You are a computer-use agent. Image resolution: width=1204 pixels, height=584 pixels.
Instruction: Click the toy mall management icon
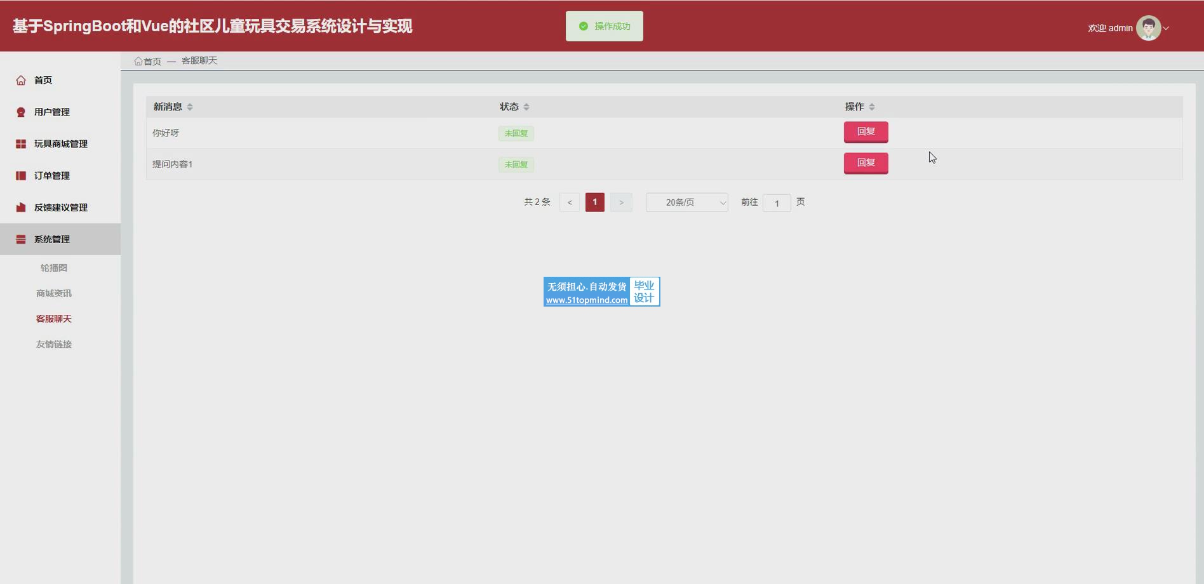(x=21, y=144)
